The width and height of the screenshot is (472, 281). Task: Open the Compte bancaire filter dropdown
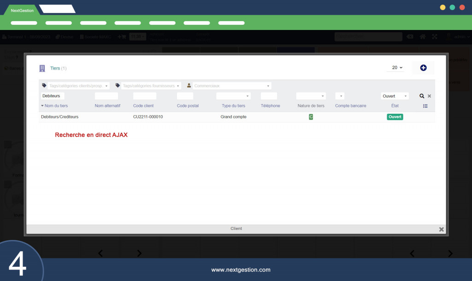coord(340,96)
